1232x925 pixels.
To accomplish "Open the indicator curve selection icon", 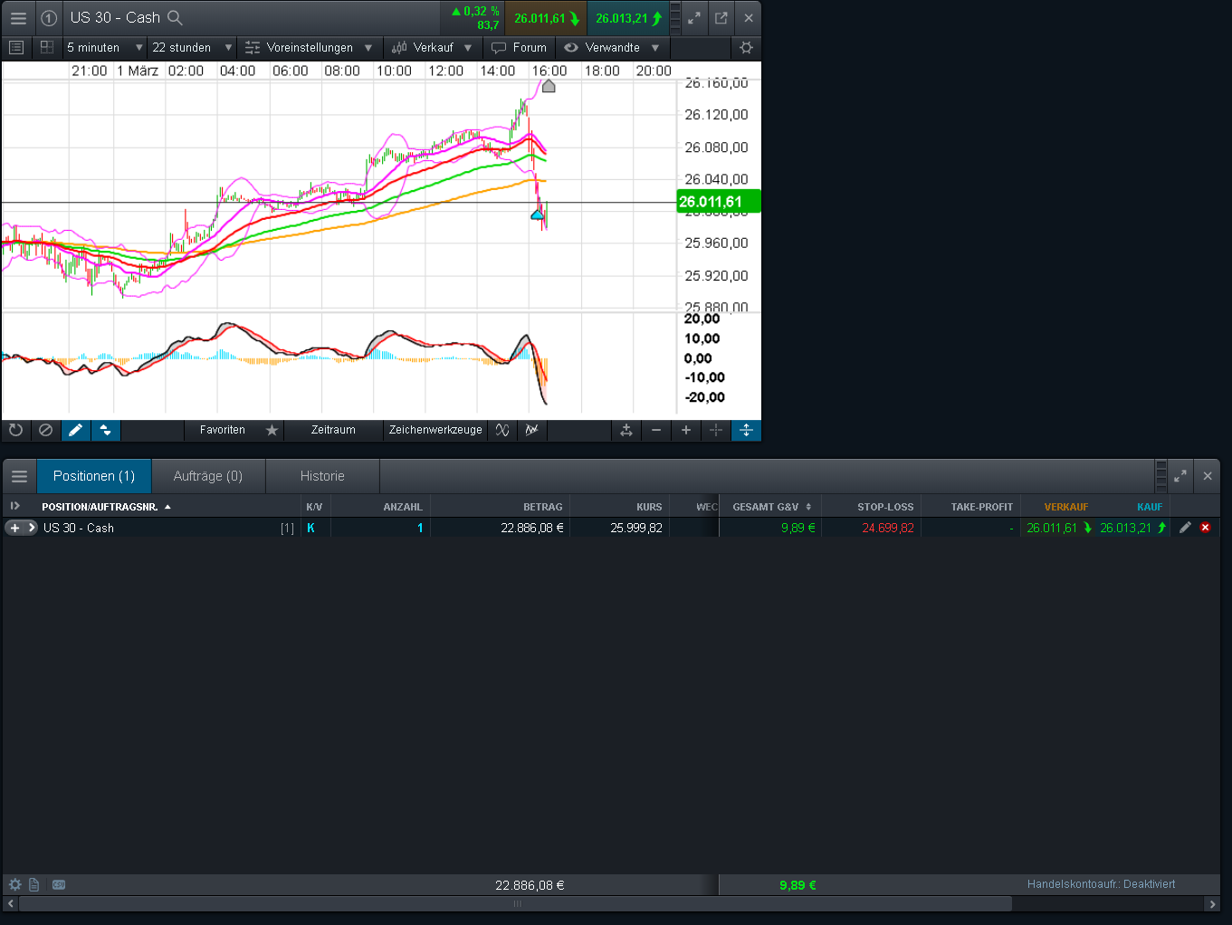I will click(501, 430).
